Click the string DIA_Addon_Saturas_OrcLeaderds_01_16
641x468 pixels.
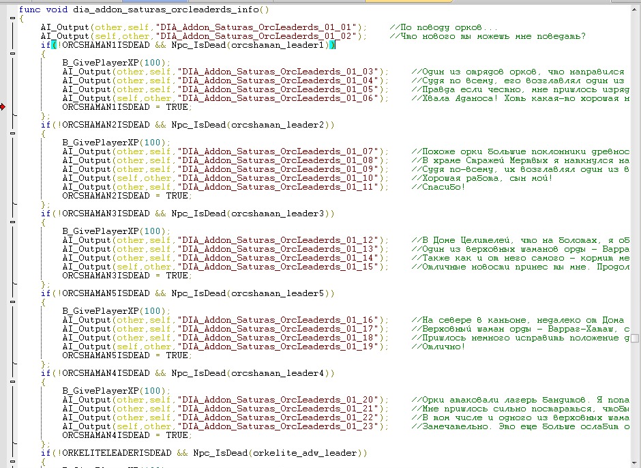(x=278, y=320)
